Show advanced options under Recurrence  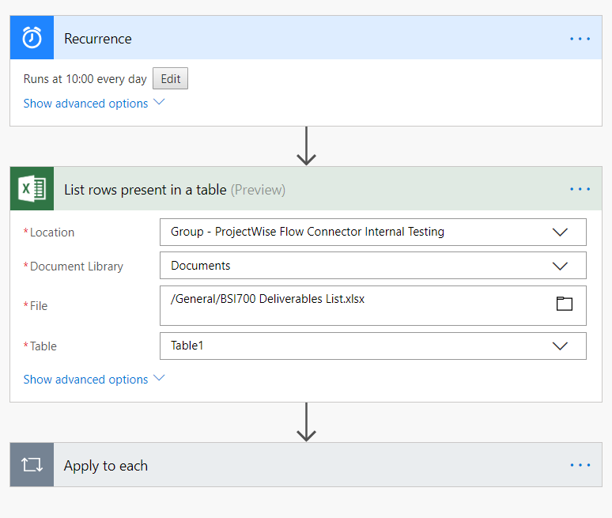(x=85, y=104)
